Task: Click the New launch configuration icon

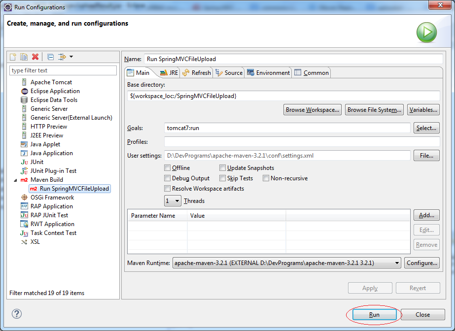Action: click(x=13, y=57)
